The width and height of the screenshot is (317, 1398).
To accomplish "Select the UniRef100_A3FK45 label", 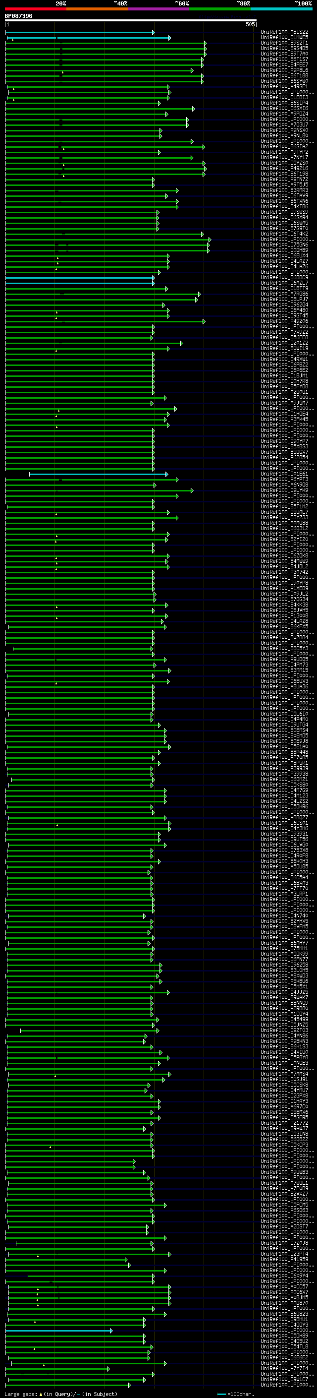I will point(284,420).
